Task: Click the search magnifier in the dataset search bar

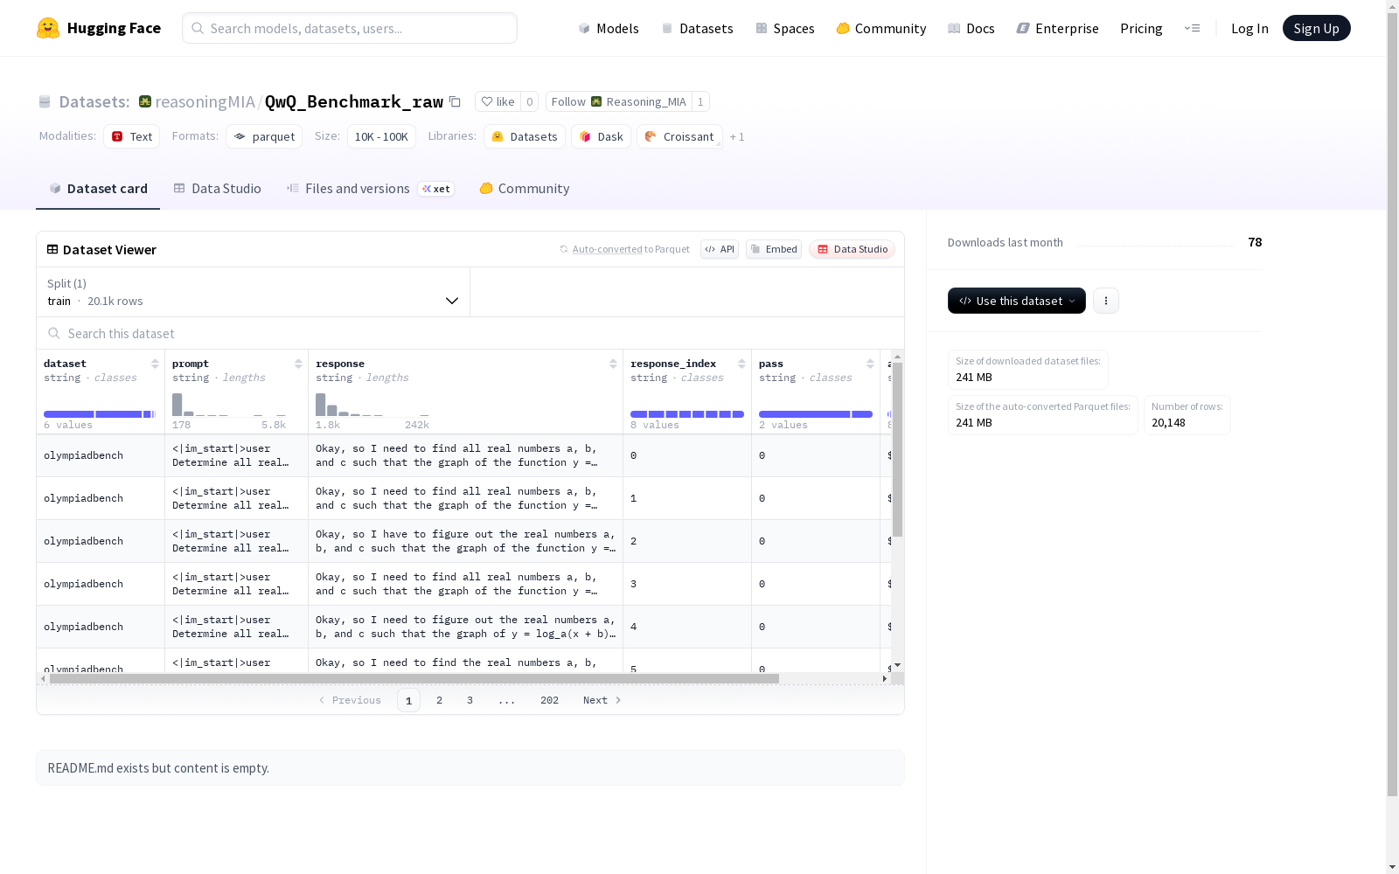Action: 54,333
